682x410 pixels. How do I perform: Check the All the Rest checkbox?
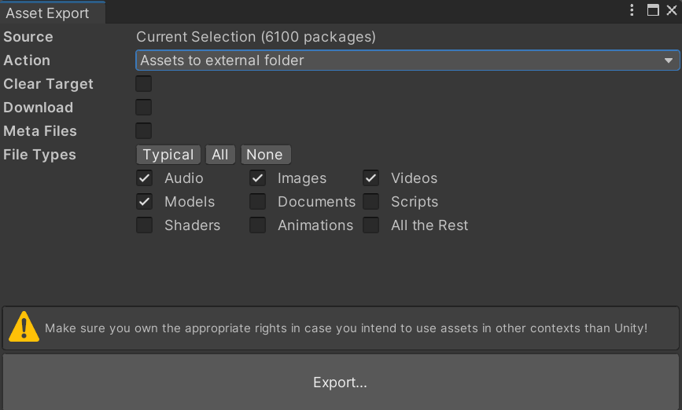tap(370, 225)
